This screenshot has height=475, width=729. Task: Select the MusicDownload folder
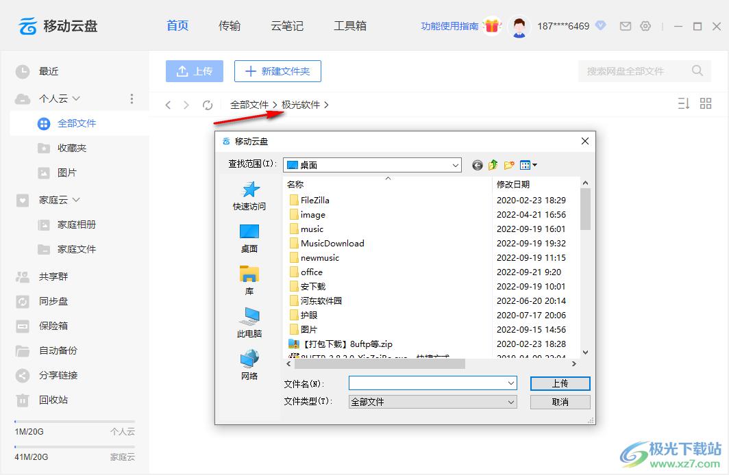tap(332, 243)
